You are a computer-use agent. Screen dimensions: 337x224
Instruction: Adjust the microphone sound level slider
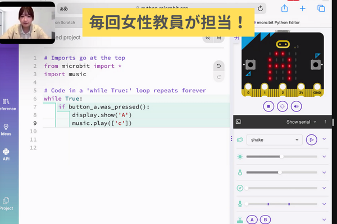[282, 204]
